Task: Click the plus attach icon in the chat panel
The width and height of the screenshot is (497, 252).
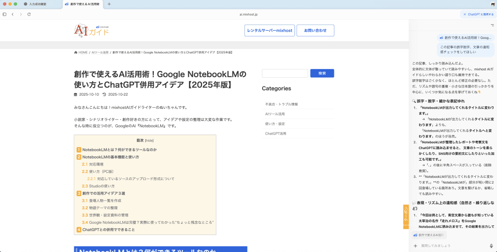Action: 415,246
